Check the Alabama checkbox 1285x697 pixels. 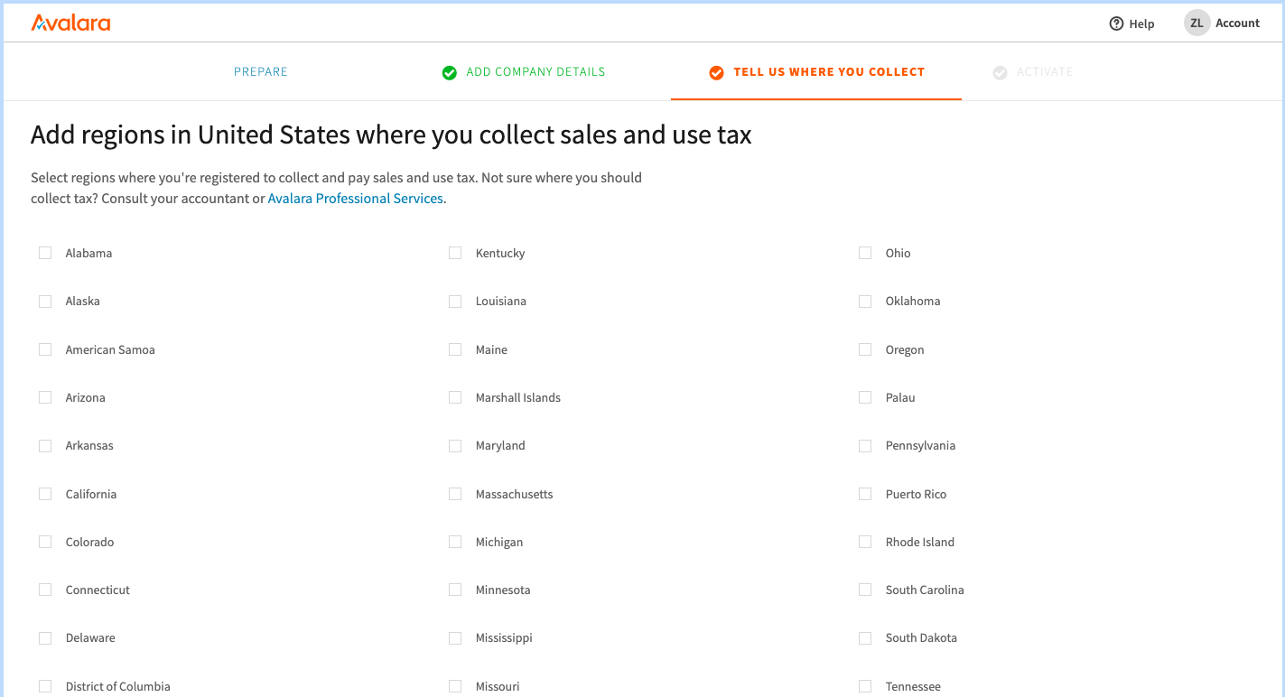(x=45, y=253)
